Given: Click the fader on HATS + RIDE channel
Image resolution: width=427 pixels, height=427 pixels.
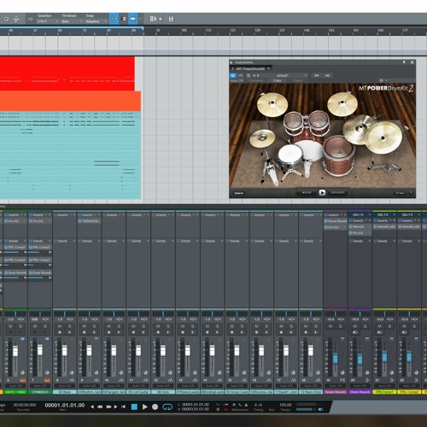Looking at the screenshot, I should tap(15, 351).
